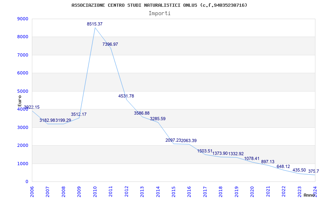Viewport: 319px width, 199px height.
Task: Click the 2097.23 data label
Action: tap(173, 140)
